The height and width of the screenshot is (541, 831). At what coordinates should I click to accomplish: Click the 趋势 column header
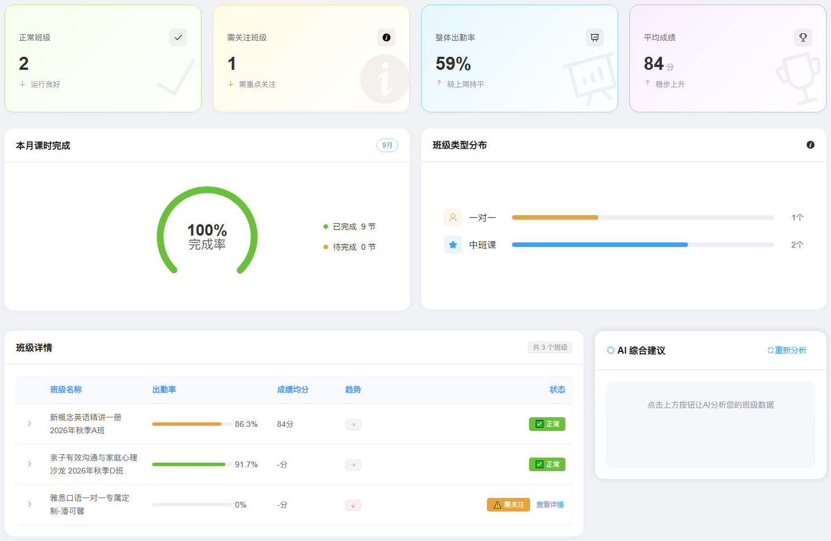[x=353, y=389]
